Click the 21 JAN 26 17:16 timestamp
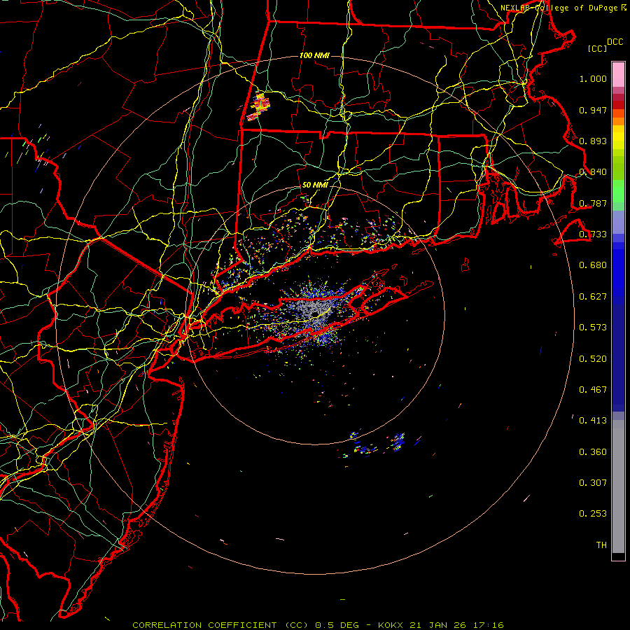Viewport: 630px width, 630px height. coord(456,625)
